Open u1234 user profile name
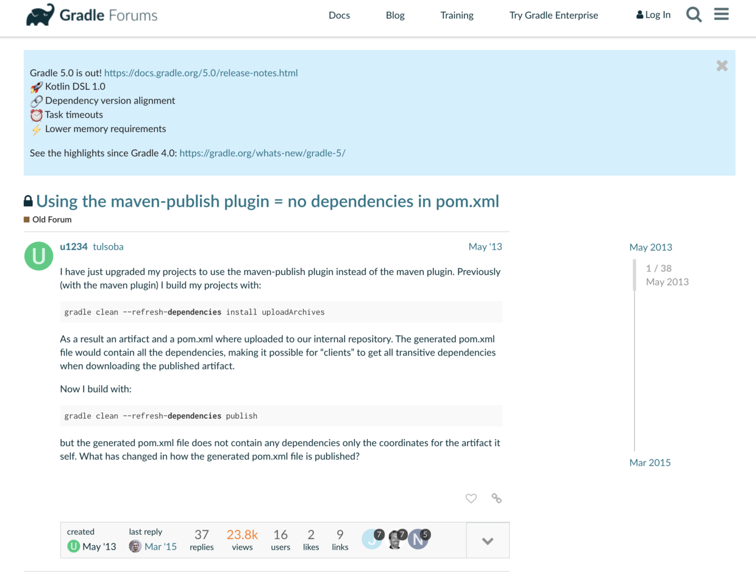 [74, 247]
